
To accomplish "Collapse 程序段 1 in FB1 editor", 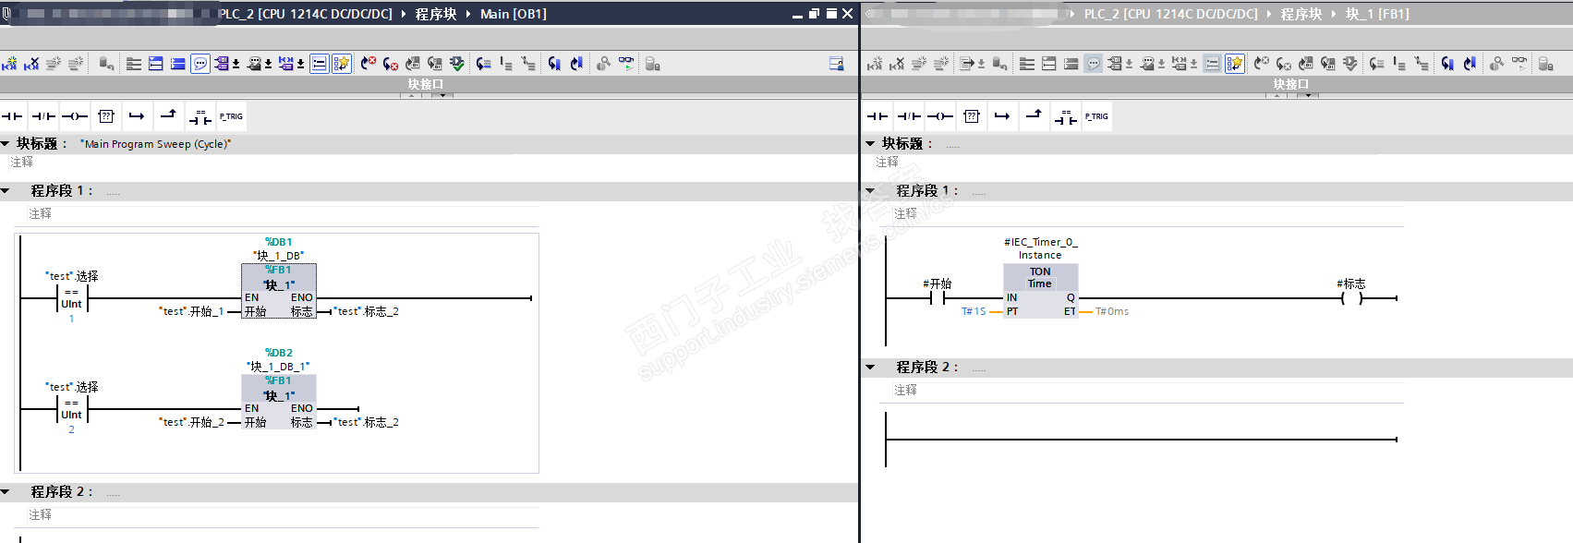I will pos(870,190).
